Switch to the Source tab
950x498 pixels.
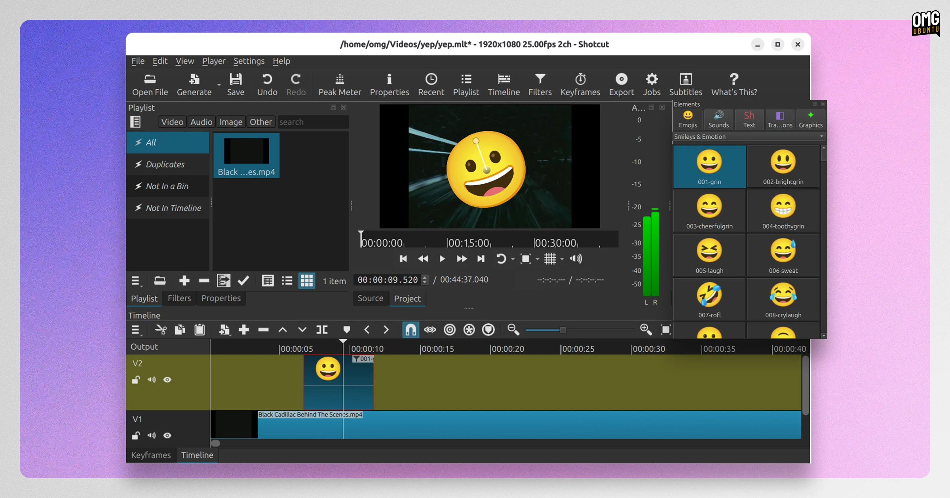click(370, 298)
